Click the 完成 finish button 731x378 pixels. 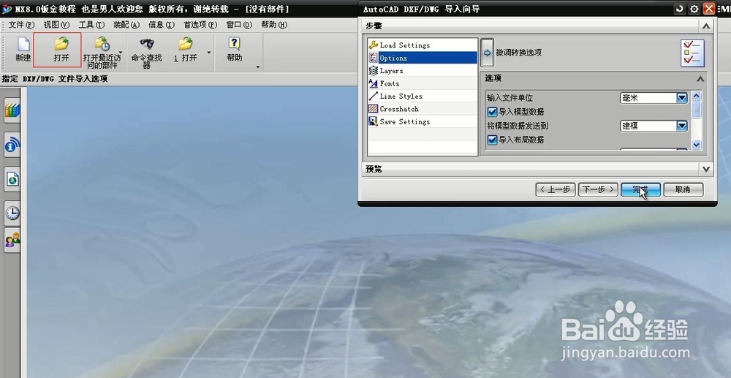pyautogui.click(x=640, y=189)
